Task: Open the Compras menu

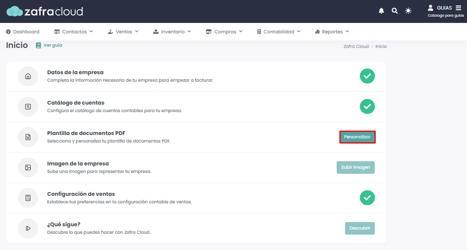Action: coord(224,31)
